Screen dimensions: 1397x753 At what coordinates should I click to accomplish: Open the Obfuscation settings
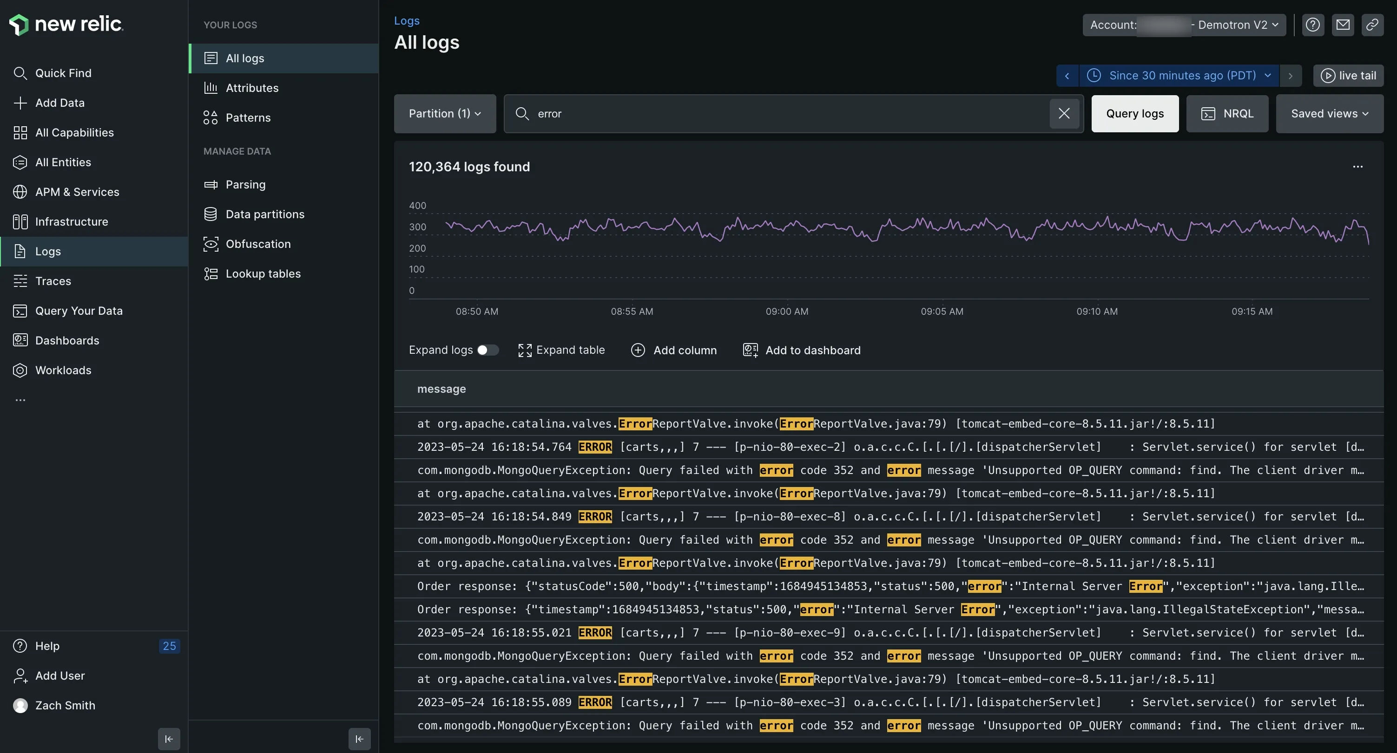point(259,244)
